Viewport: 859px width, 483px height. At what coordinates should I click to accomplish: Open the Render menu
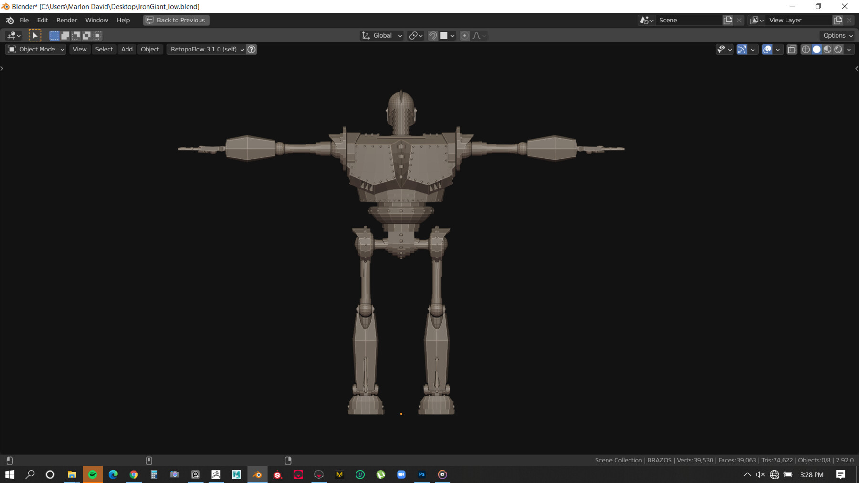click(67, 20)
